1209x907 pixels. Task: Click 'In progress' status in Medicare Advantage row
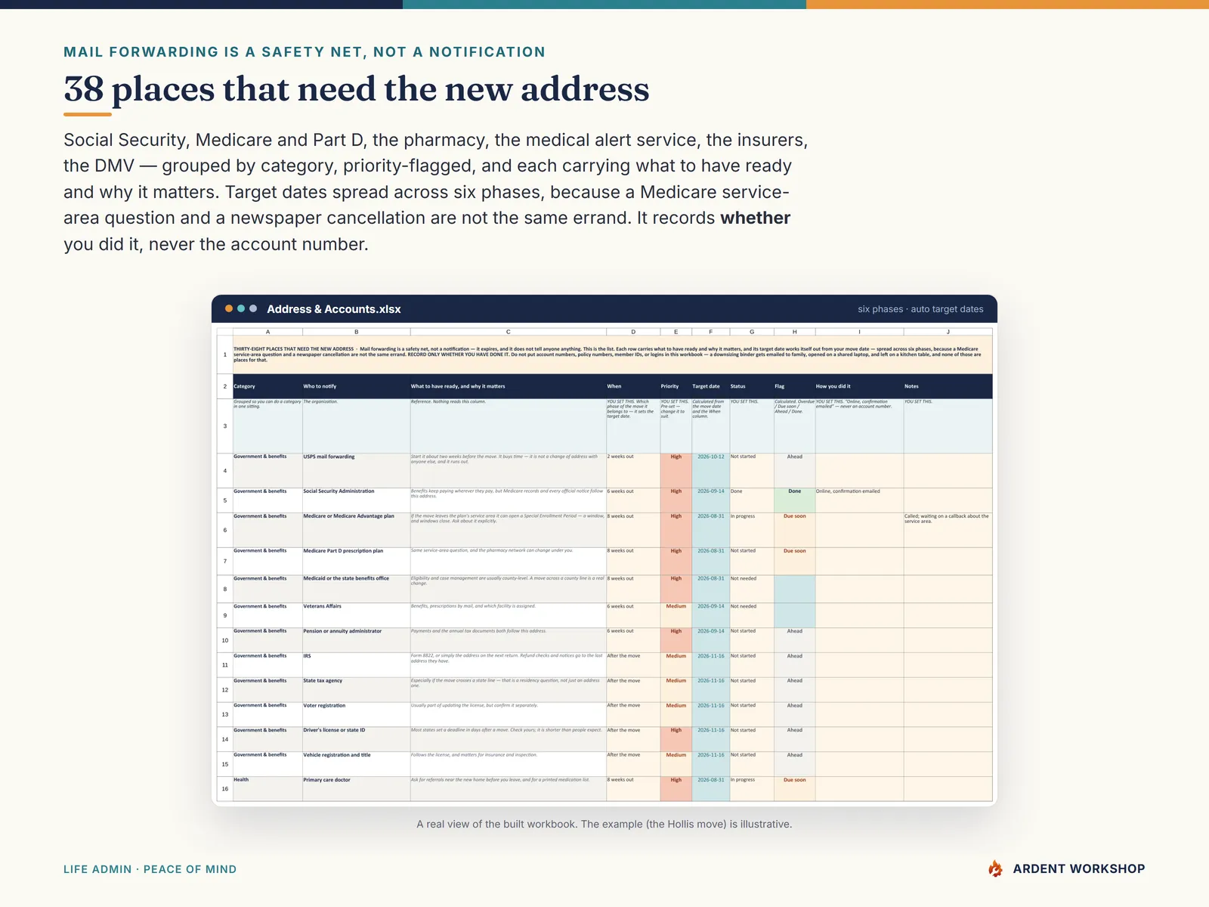tap(752, 531)
